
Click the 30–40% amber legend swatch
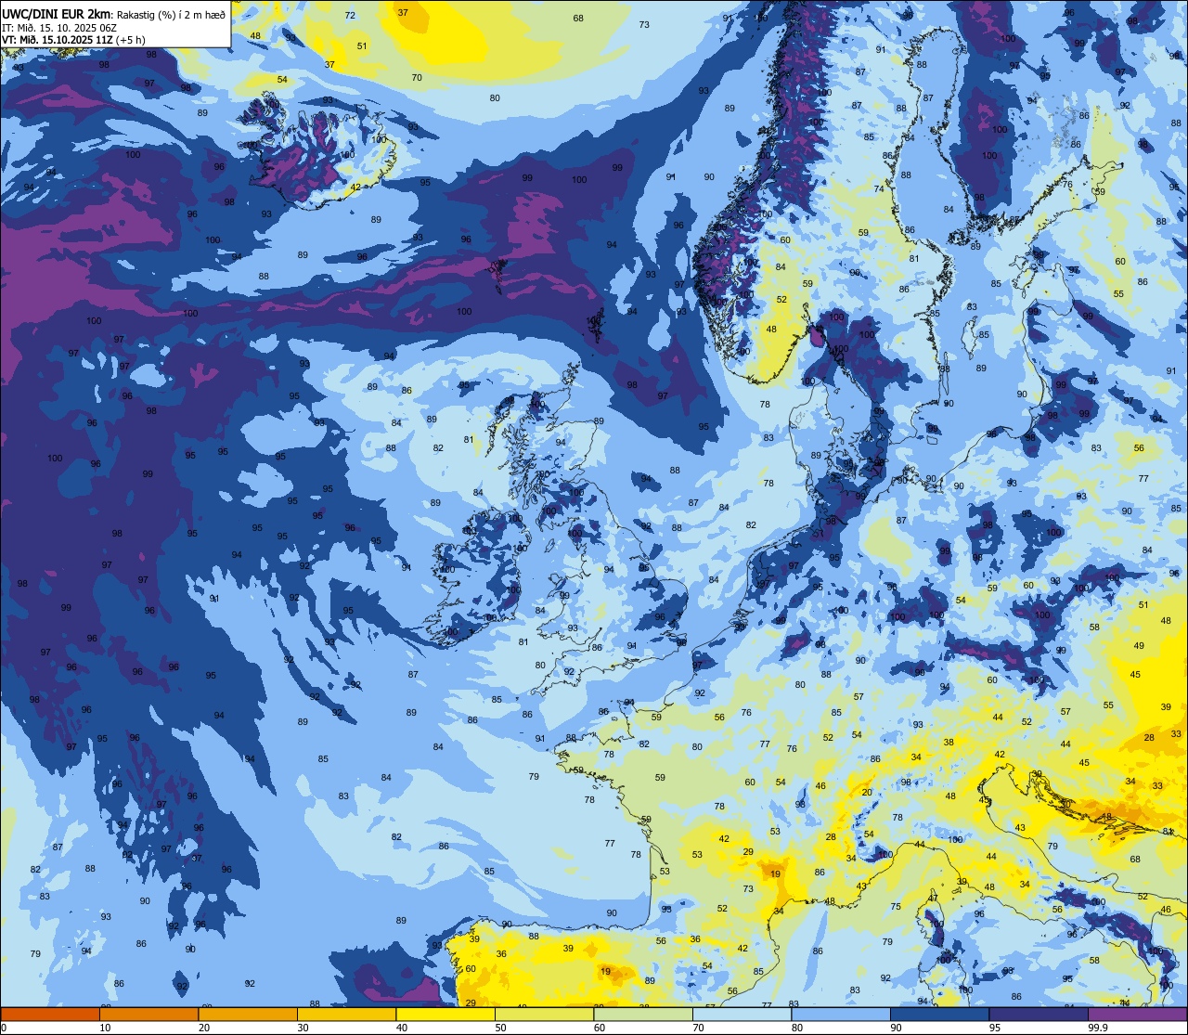(x=346, y=1015)
